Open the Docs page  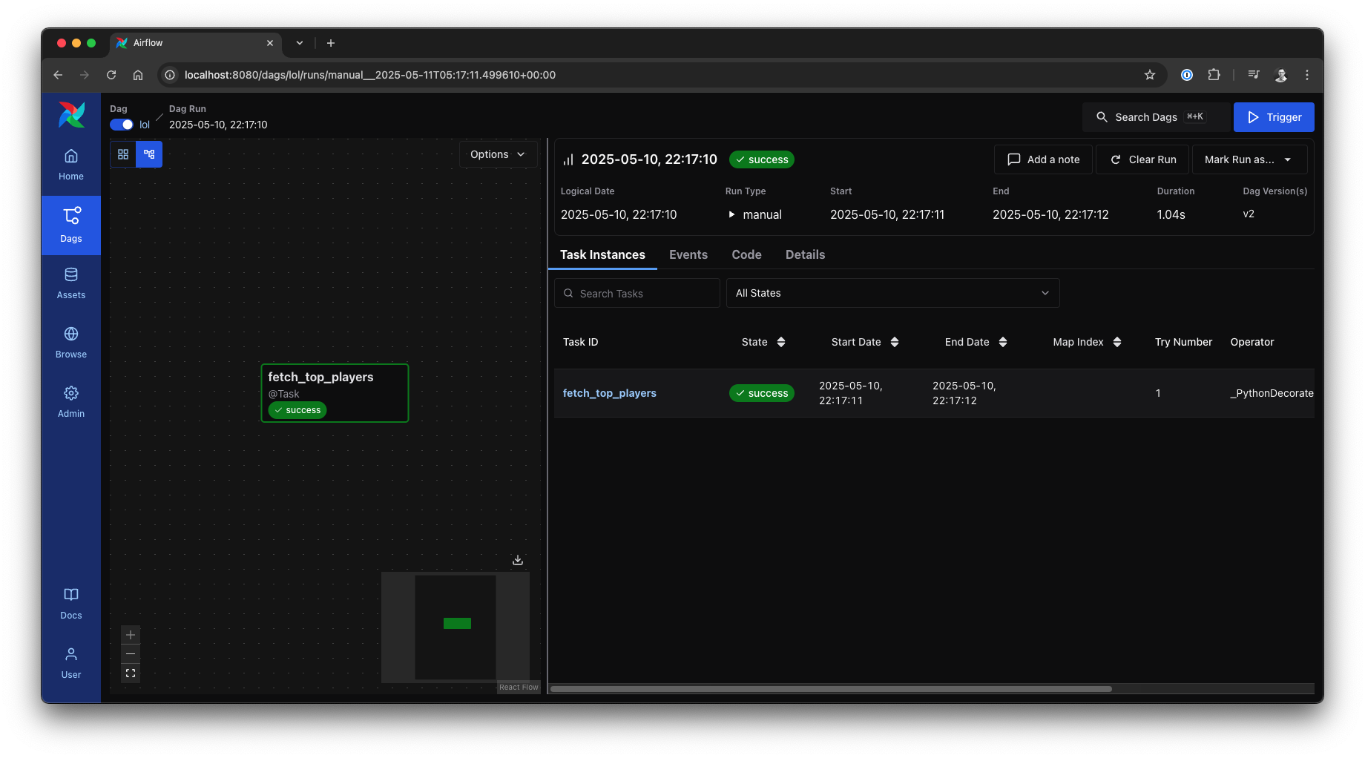coord(70,603)
